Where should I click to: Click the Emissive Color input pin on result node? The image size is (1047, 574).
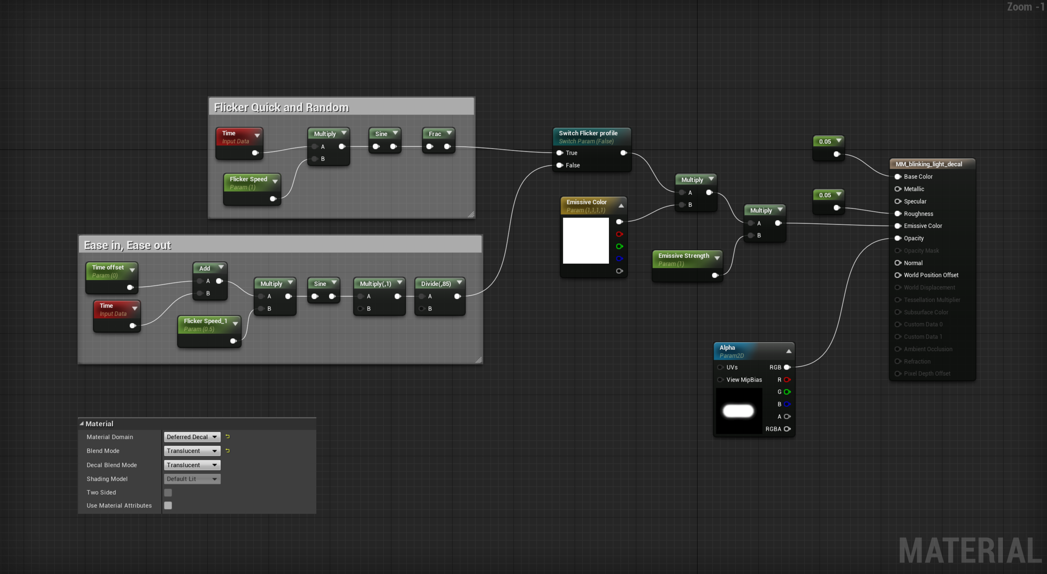(x=897, y=226)
